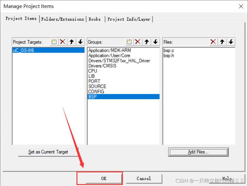Select uC_OS-III6 target
This screenshot has width=248, height=186.
(48, 50)
